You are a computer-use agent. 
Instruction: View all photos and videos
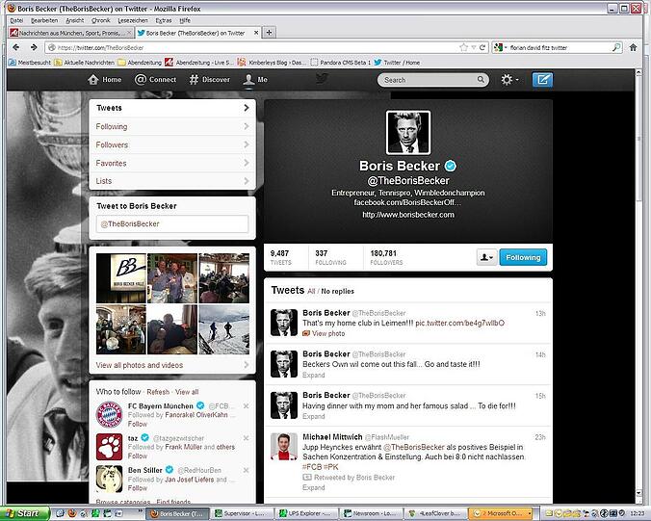pos(172,365)
